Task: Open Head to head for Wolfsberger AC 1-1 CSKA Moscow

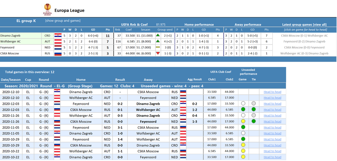Action: (x=272, y=151)
